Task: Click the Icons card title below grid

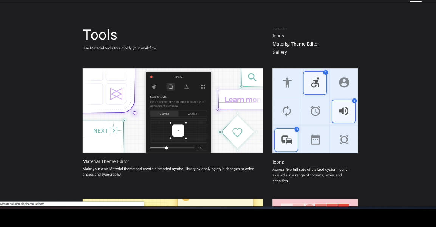Action: tap(278, 162)
